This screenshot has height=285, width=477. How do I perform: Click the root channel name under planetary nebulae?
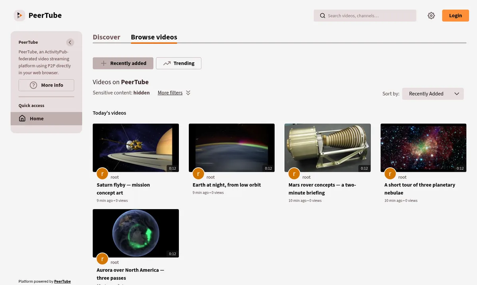pyautogui.click(x=402, y=177)
